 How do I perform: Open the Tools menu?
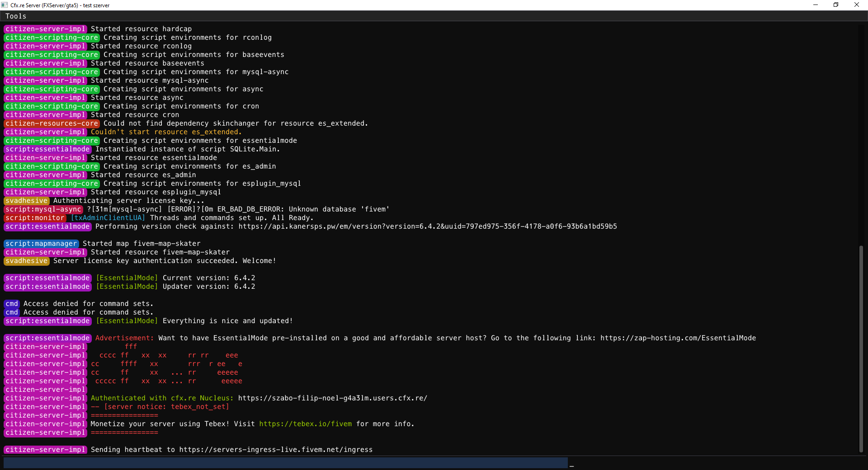[15, 16]
